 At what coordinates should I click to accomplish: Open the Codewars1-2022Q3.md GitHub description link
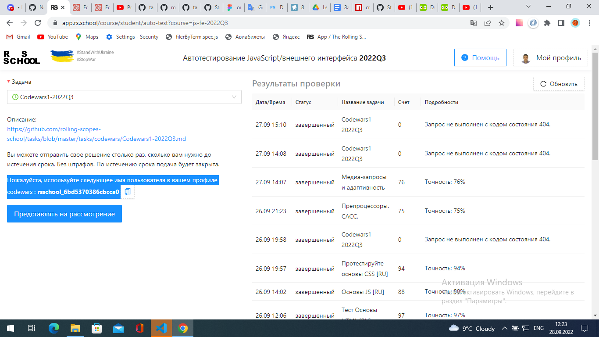96,134
